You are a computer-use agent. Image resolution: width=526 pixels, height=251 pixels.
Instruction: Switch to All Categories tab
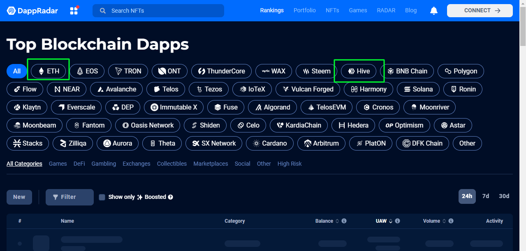pos(24,164)
